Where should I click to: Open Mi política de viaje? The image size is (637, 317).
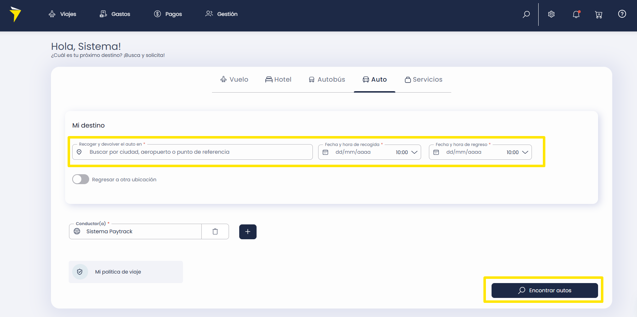coord(126,272)
